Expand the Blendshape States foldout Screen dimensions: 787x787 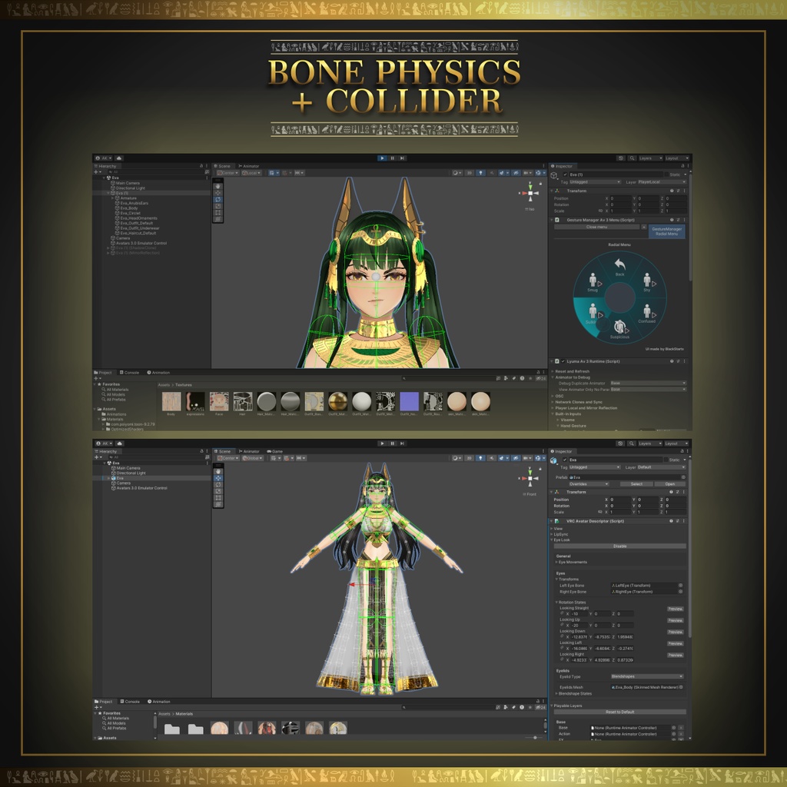coord(556,694)
